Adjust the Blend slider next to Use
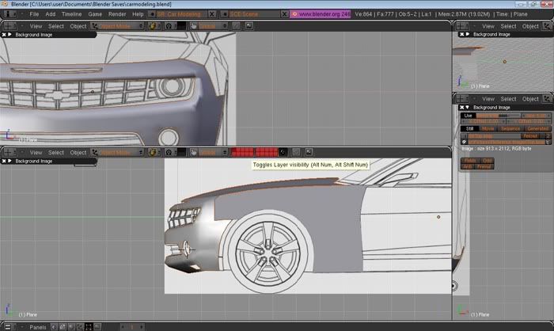554x331 pixels. coord(498,116)
